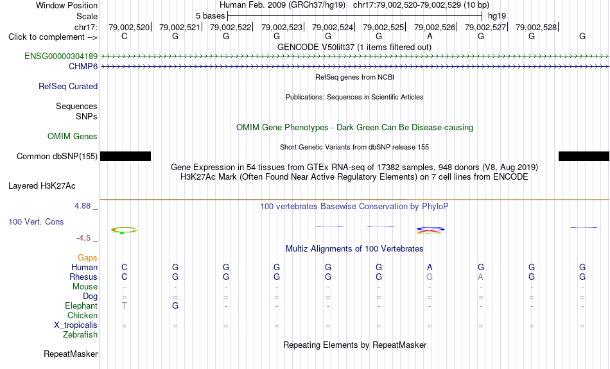
Task: Select the Human species label
Action: [84, 268]
